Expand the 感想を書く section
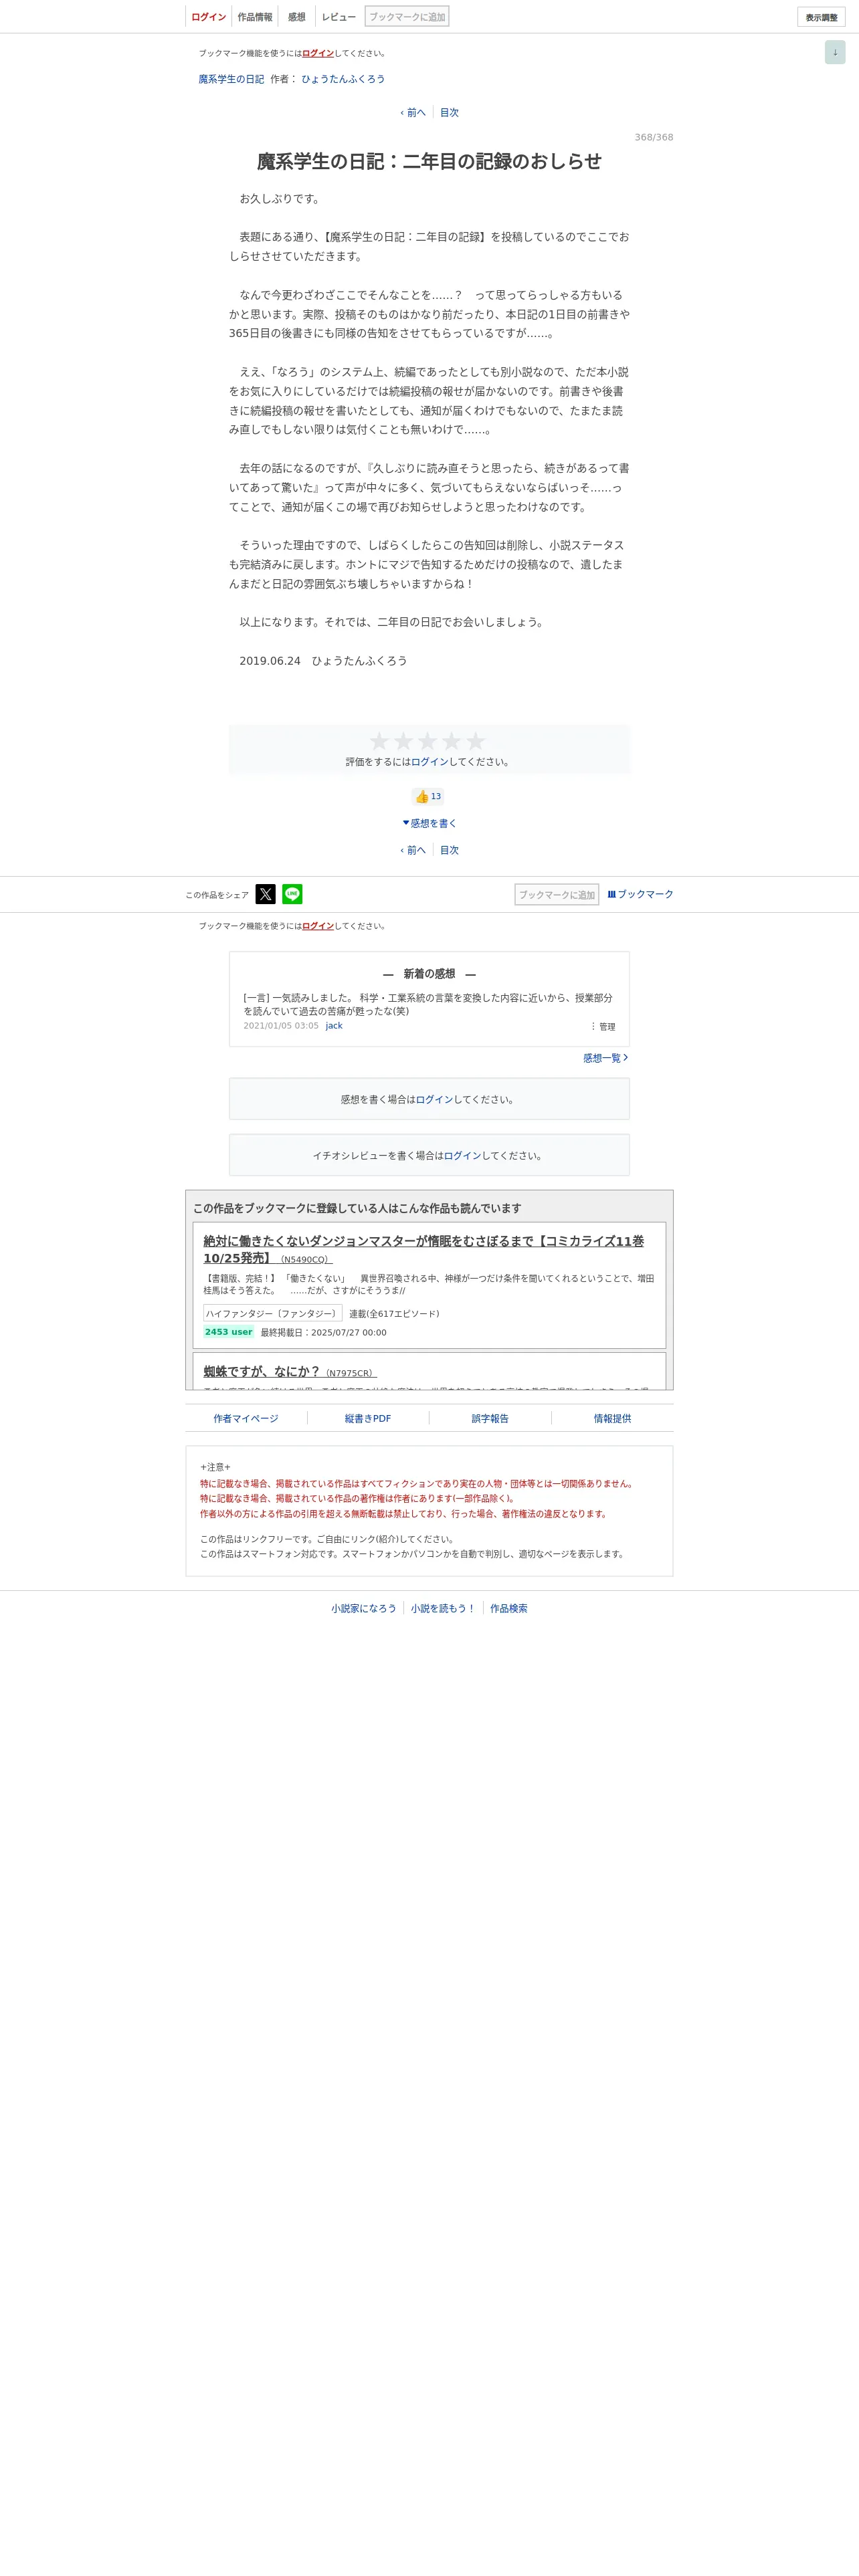Viewport: 859px width, 2576px height. [x=429, y=823]
